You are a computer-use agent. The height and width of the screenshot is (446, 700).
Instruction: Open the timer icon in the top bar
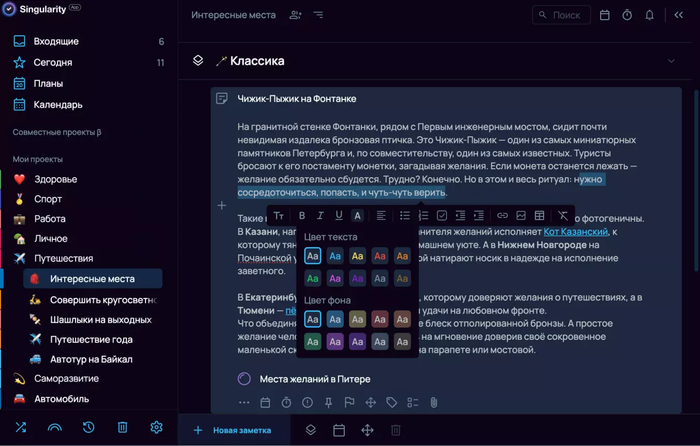click(x=627, y=15)
